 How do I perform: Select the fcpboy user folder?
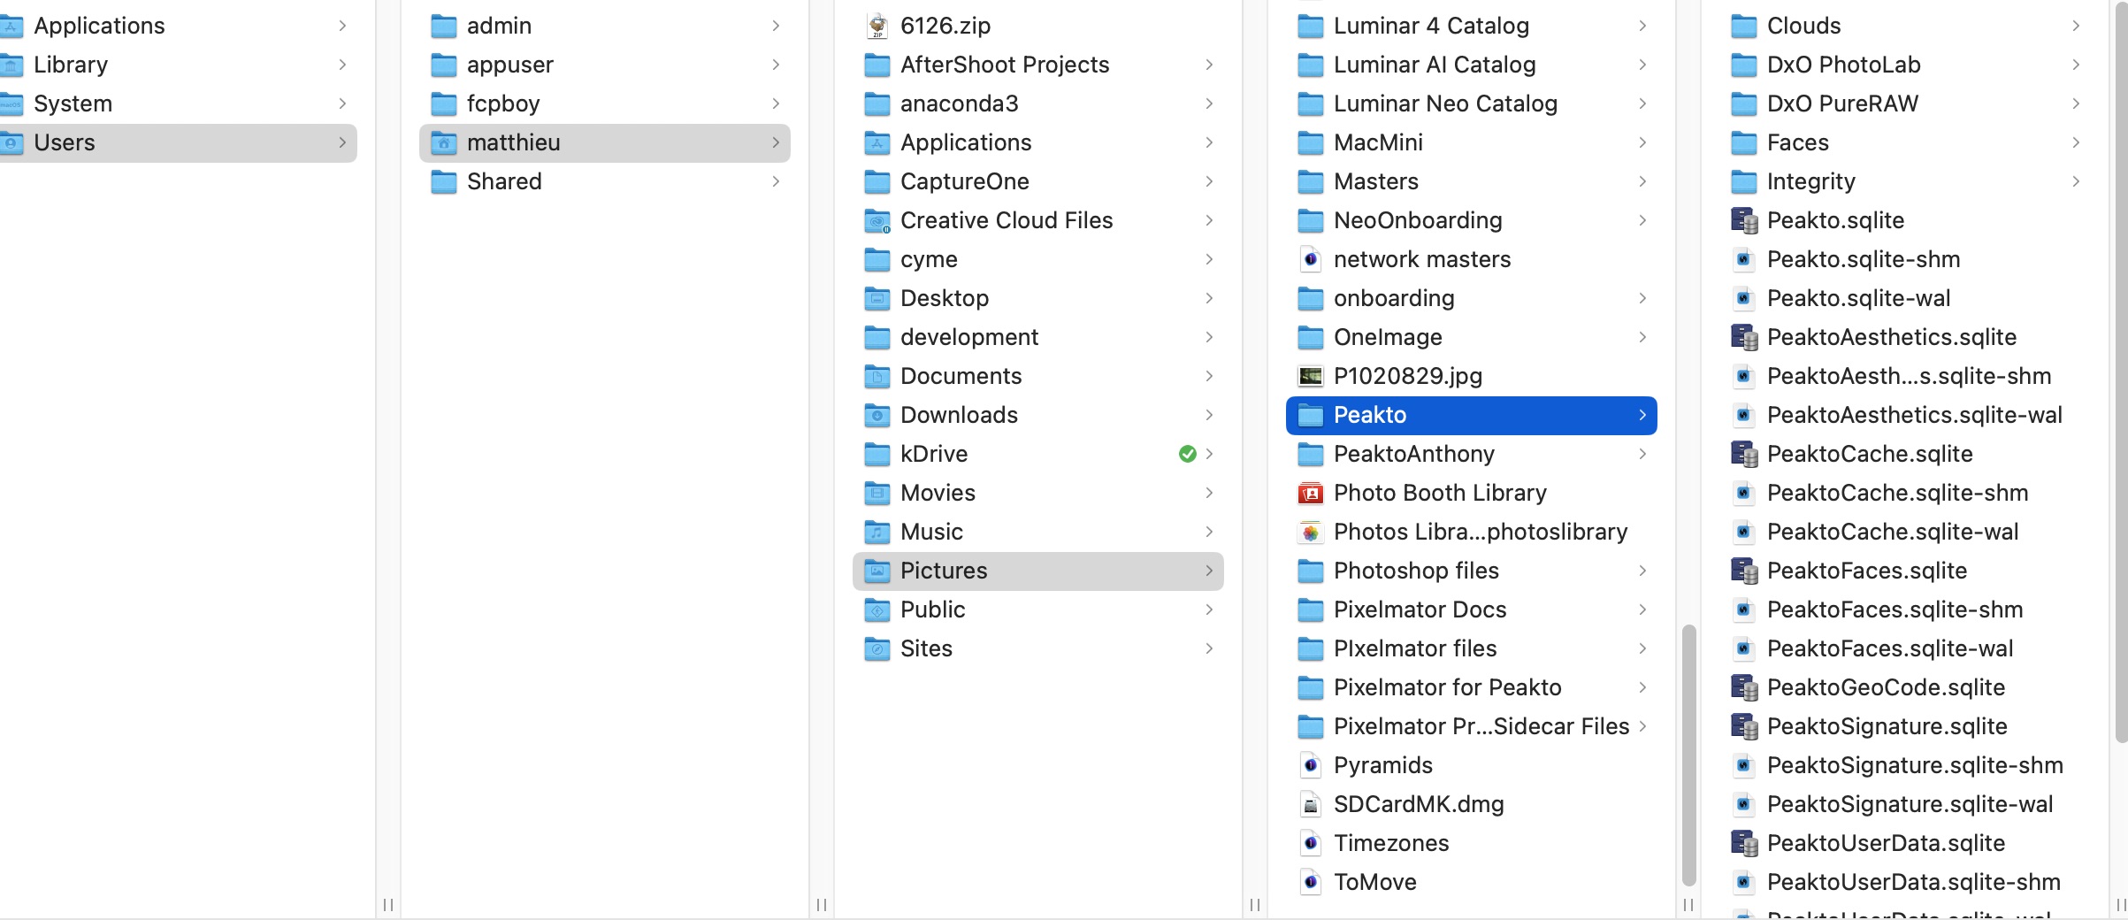[605, 103]
